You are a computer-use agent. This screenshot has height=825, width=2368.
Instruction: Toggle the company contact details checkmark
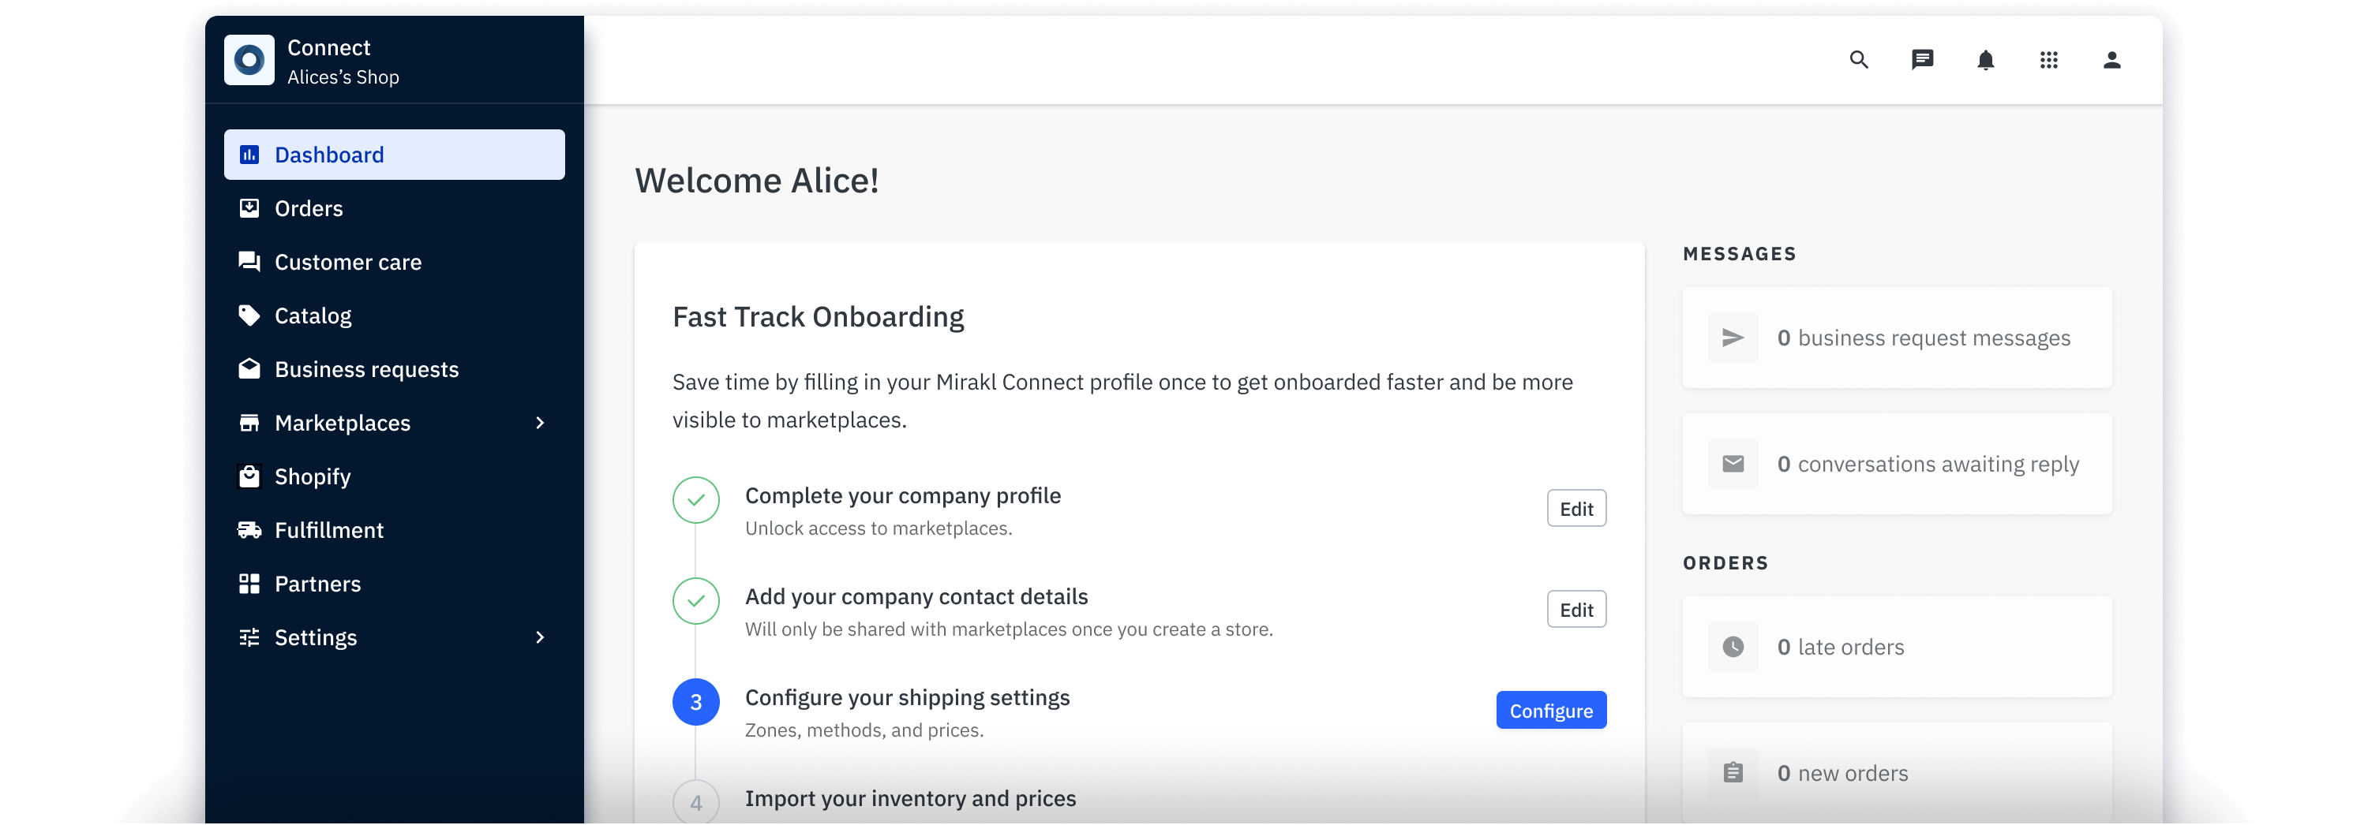point(696,602)
